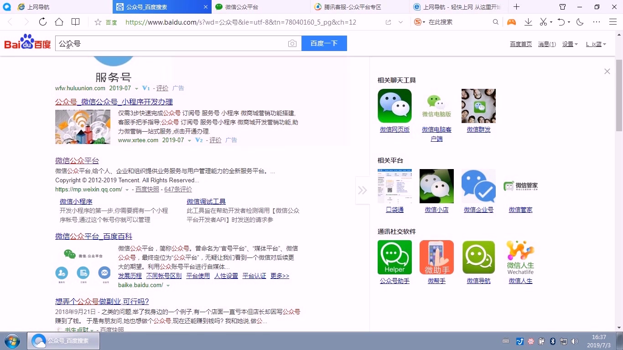Open the 微信管家 icon

[x=520, y=186]
